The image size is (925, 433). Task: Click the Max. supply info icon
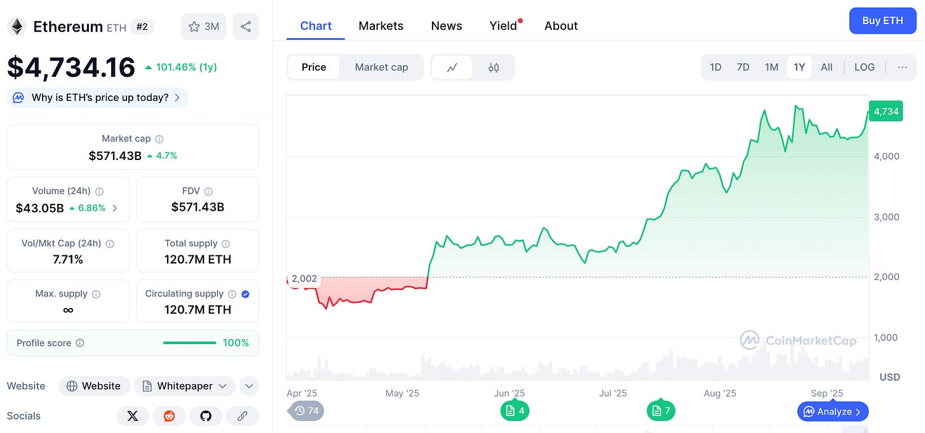(96, 294)
